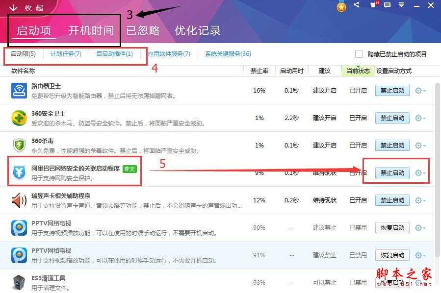Click 恢复启动 for the first PPTV entry
441x293 pixels.
point(392,227)
